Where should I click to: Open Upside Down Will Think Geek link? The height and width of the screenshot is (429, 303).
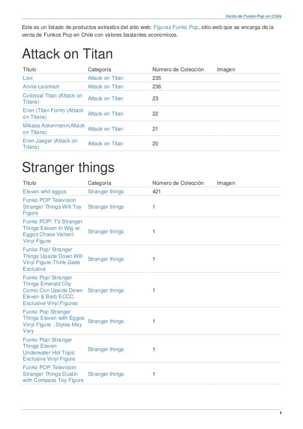53,259
